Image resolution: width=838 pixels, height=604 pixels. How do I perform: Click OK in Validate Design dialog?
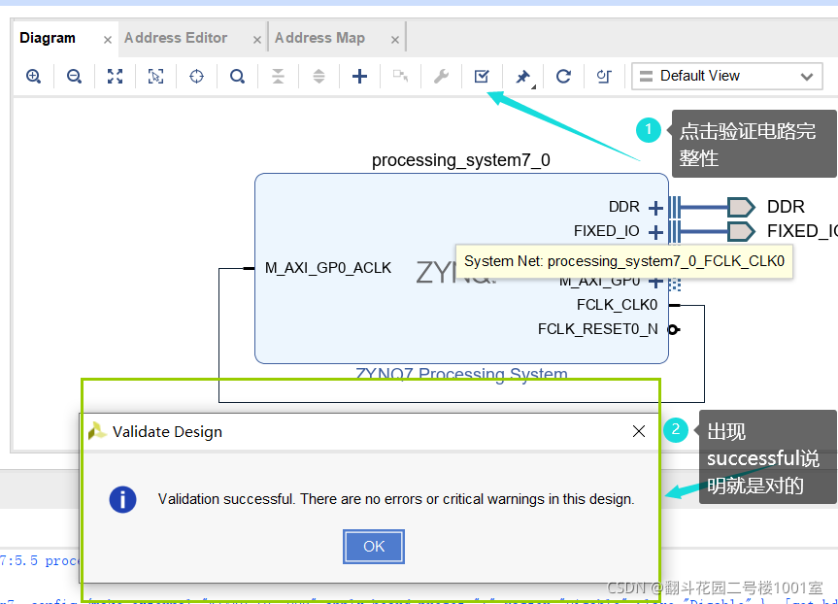374,547
